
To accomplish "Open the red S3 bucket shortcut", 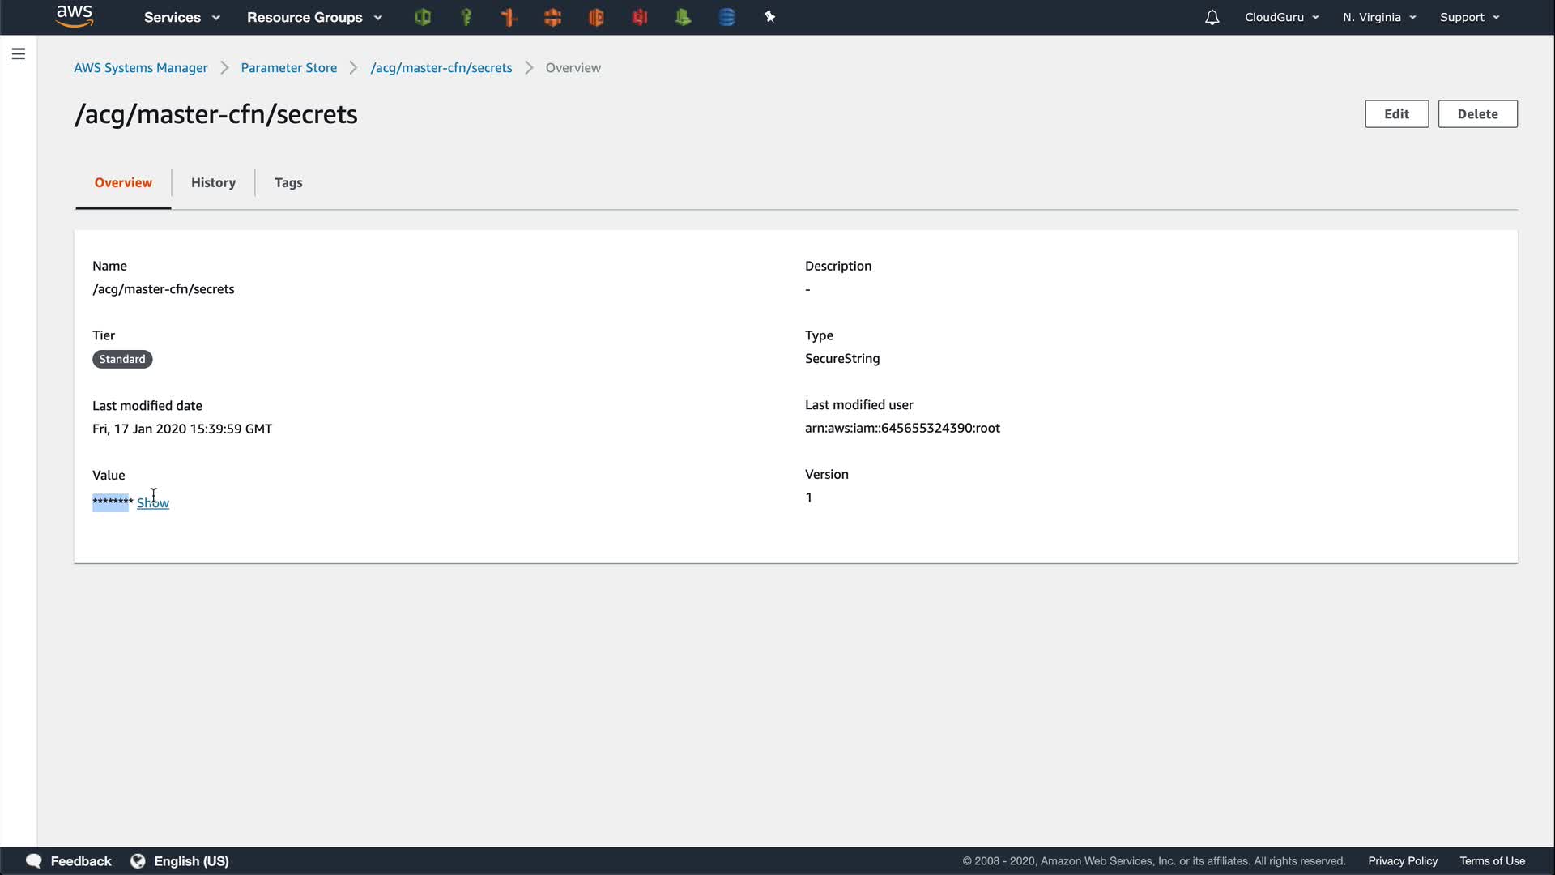I will (x=640, y=17).
